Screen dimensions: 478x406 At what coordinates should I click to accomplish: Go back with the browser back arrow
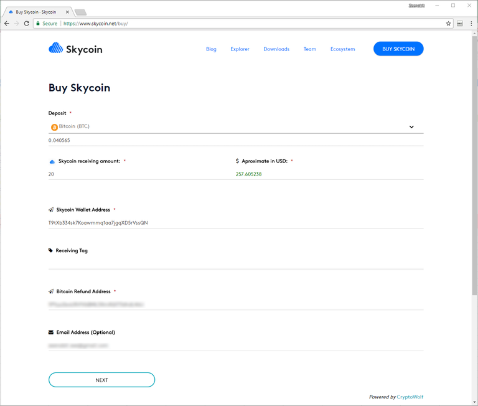pos(7,24)
